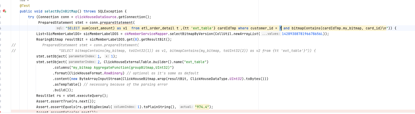
Task: Click the 'try' keyword
Action: [31, 17]
